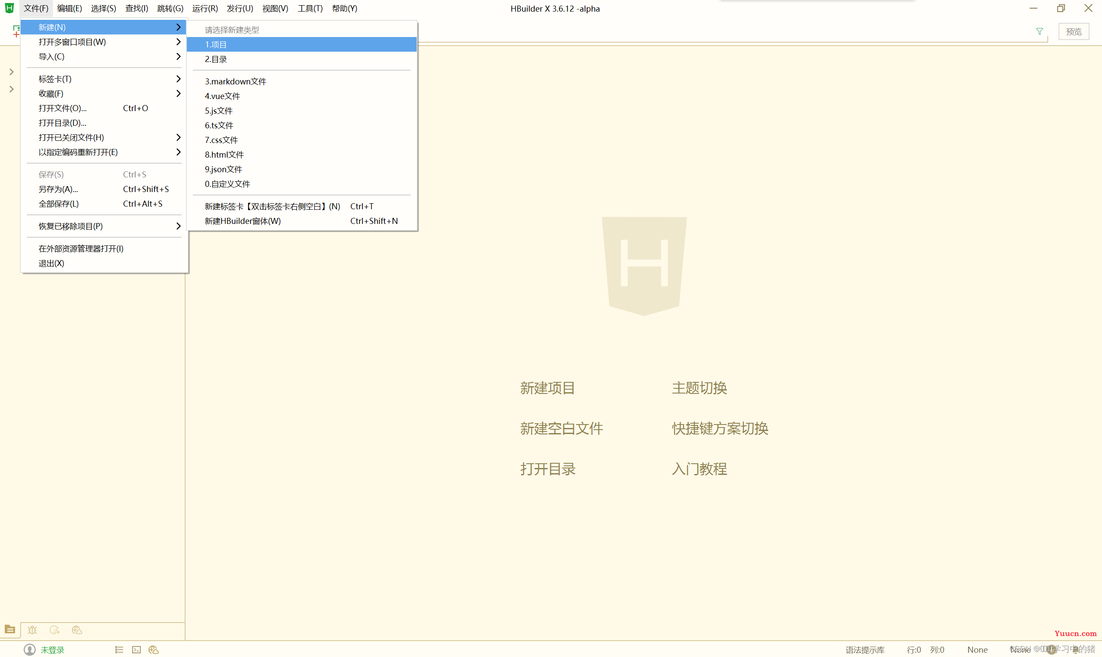Click the filter icon in top right toolbar

pos(1040,31)
